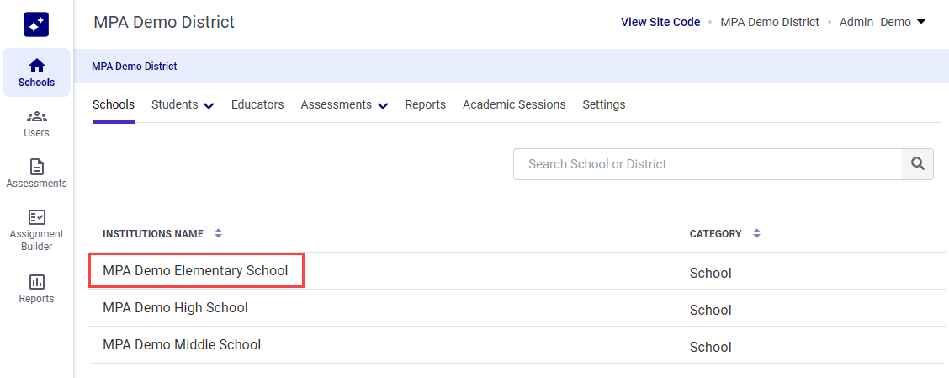
Task: Switch to the Educators tab
Action: tap(257, 104)
